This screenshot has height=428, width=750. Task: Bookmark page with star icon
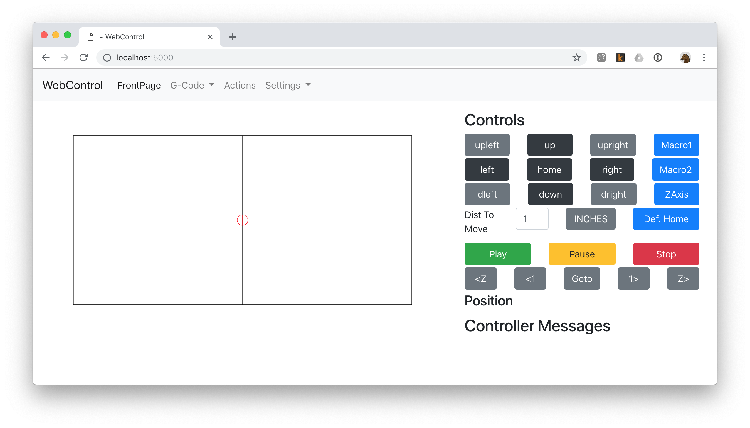(x=576, y=57)
